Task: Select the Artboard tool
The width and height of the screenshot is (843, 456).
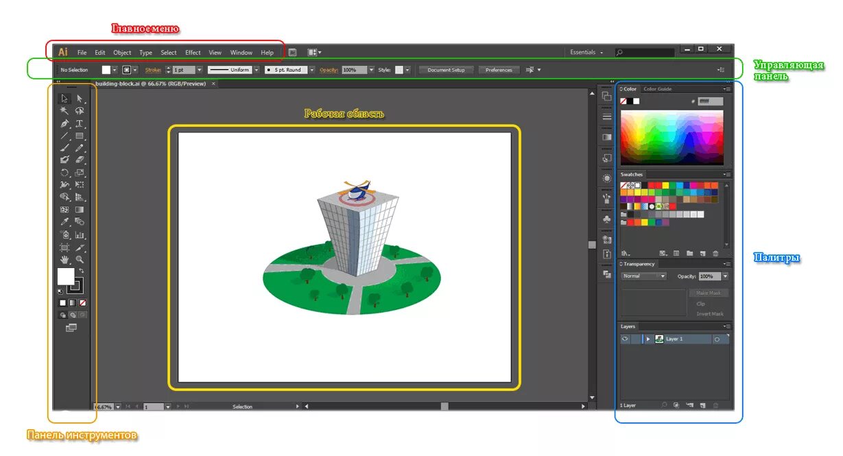Action: (x=64, y=247)
